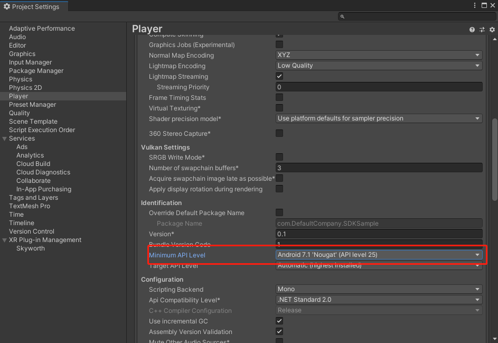This screenshot has width=498, height=343.
Task: Collapse XR Plug-in Management group
Action: pyautogui.click(x=4, y=240)
